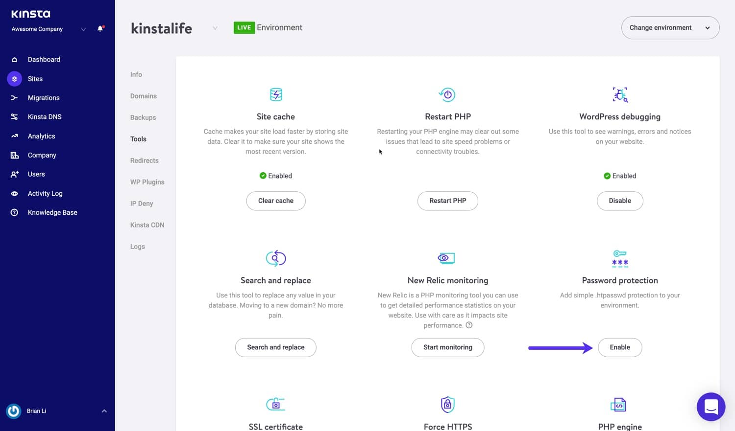The height and width of the screenshot is (431, 735).
Task: Open the Backups tab
Action: (143, 118)
